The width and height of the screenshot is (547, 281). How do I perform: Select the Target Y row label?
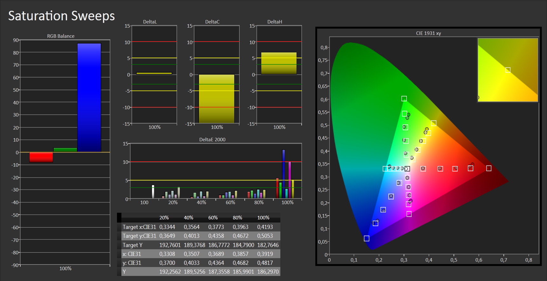pyautogui.click(x=133, y=245)
